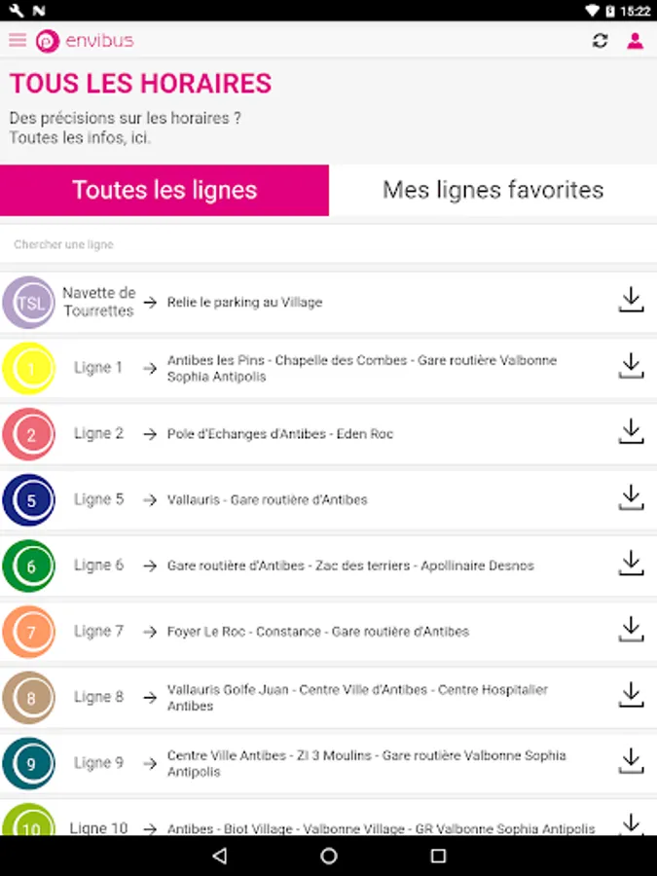Image resolution: width=657 pixels, height=876 pixels.
Task: Tap the yellow Ligne 1 circle badge
Action: click(30, 368)
